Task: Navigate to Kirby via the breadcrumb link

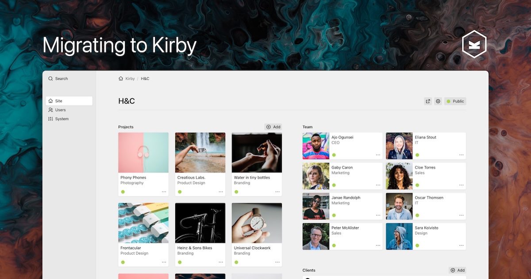Action: [x=130, y=78]
